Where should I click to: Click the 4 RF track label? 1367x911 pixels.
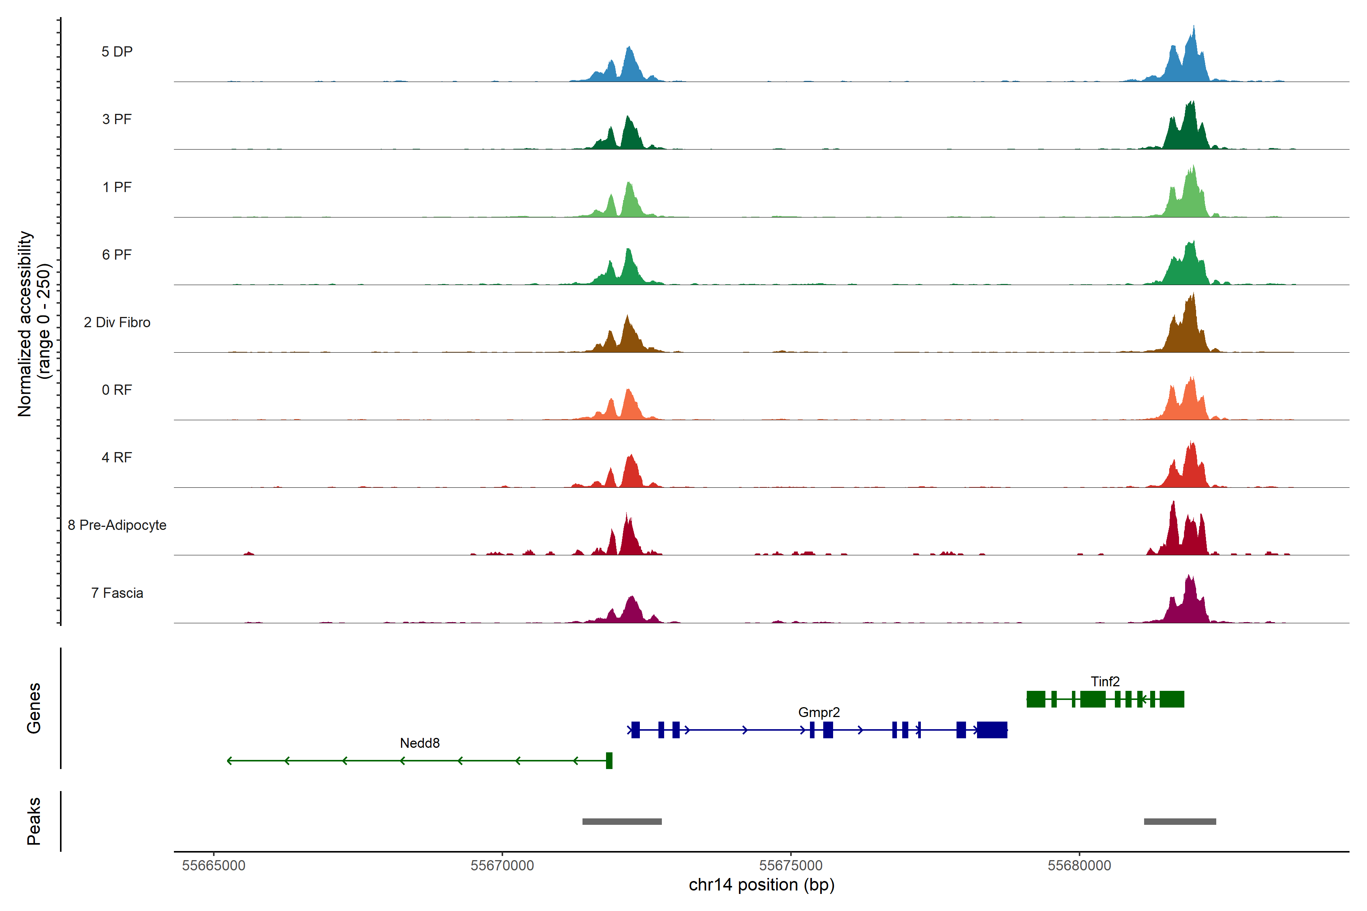click(x=117, y=458)
